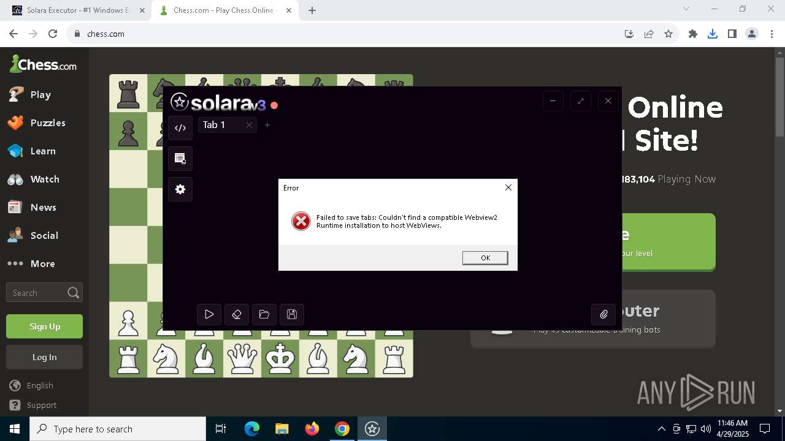Viewport: 785px width, 441px height.
Task: Open Solara settings gear icon
Action: (180, 189)
